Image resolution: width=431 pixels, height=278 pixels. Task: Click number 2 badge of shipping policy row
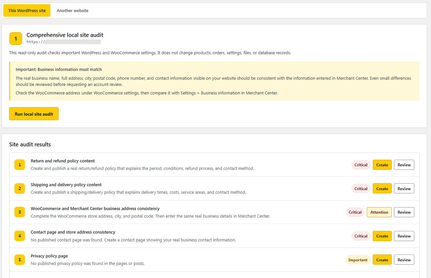click(20, 189)
